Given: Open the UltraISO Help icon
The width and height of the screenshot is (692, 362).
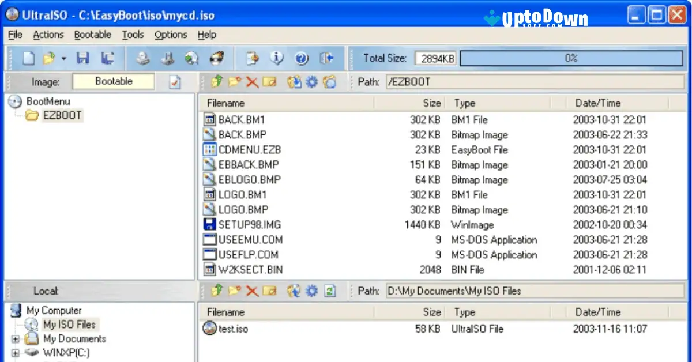Looking at the screenshot, I should [300, 58].
